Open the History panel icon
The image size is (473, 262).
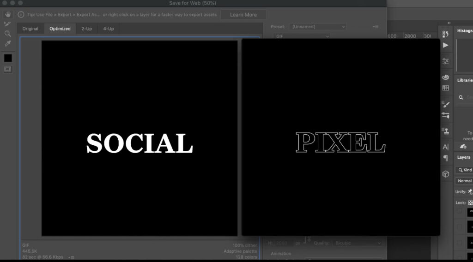[x=446, y=34]
